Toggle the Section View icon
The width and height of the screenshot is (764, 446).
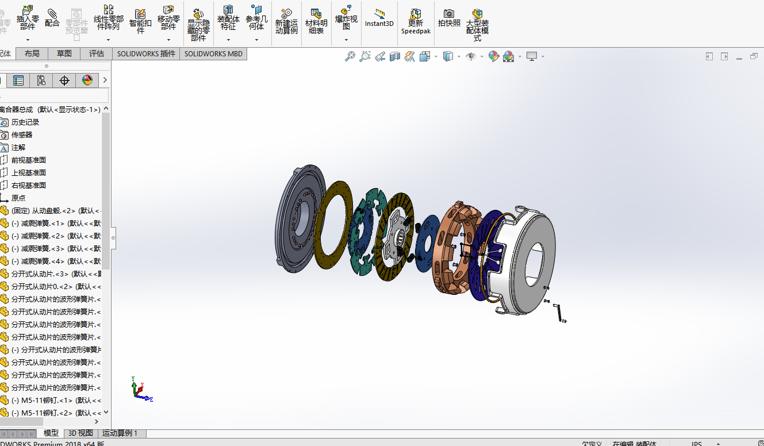(394, 56)
